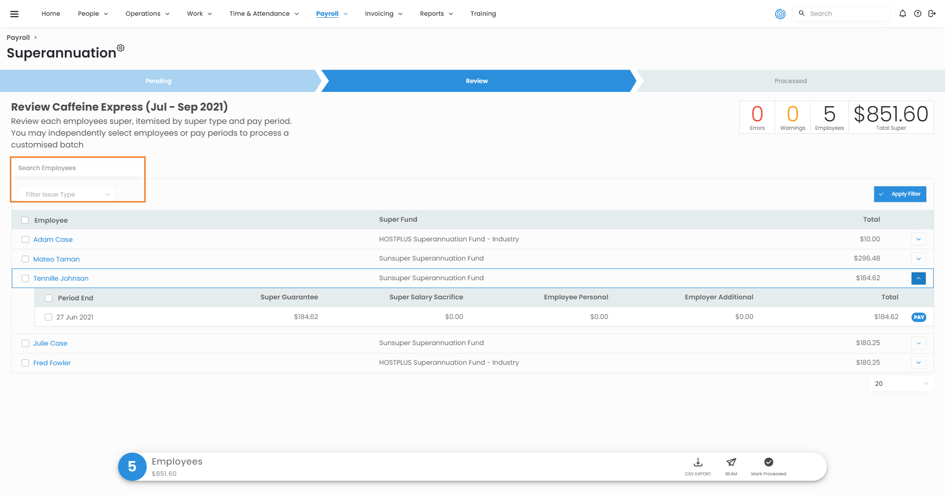945x495 pixels.
Task: Open the hamburger navigation menu
Action: [14, 14]
